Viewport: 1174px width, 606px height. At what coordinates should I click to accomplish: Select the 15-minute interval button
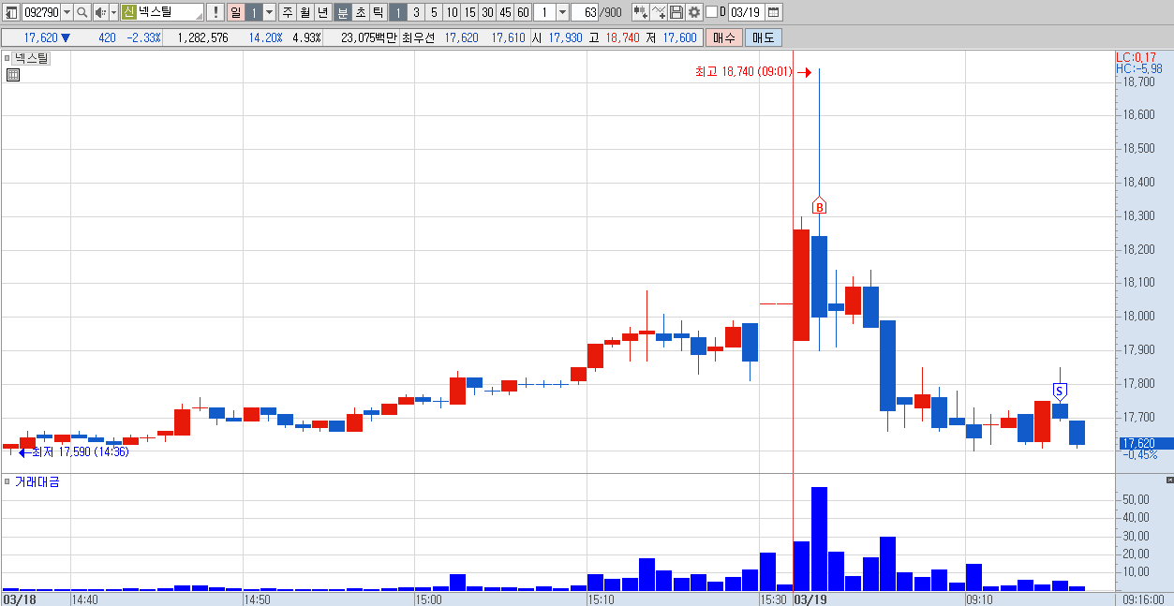click(x=469, y=12)
